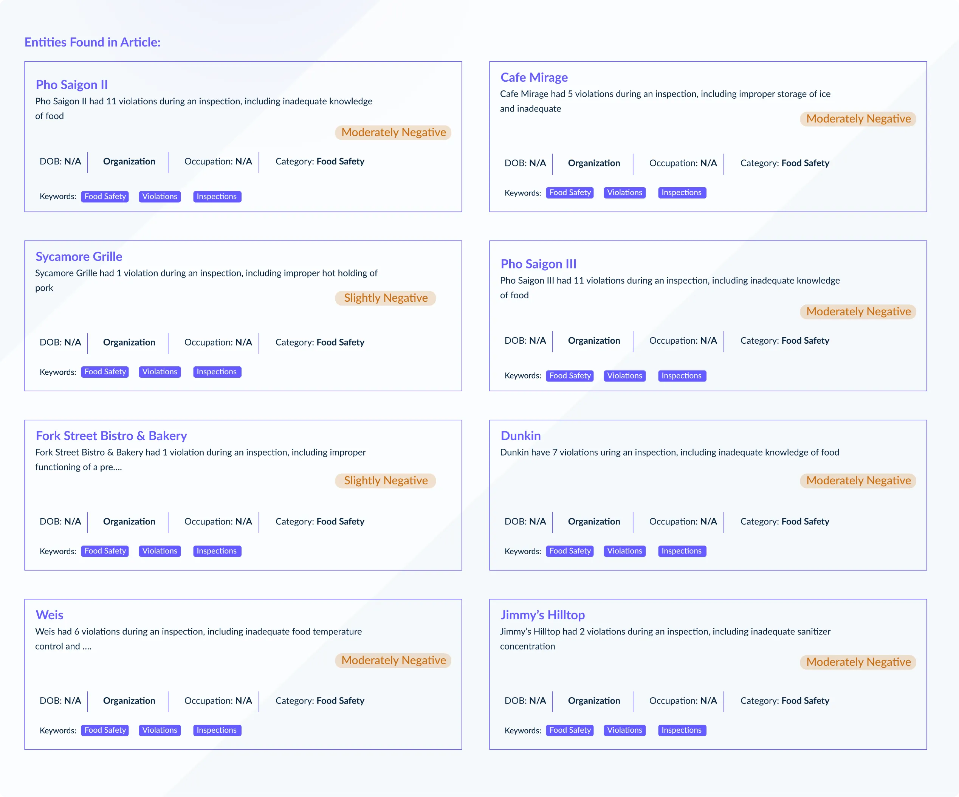The height and width of the screenshot is (797, 959).
Task: Click description 'Jimmy's Hilltop had 2 violations'
Action: coord(665,639)
